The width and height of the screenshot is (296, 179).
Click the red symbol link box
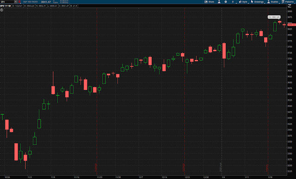[x=19, y=2]
